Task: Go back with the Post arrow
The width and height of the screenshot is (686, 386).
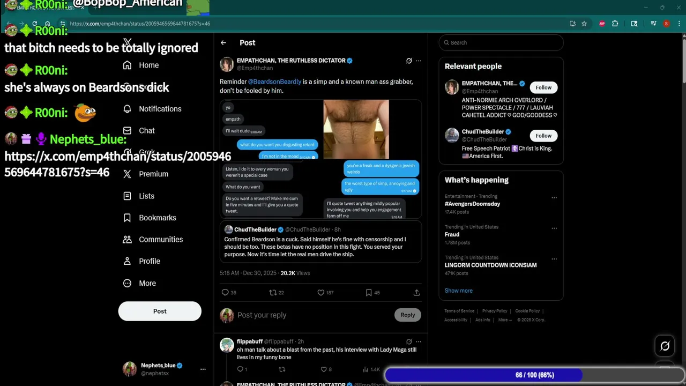Action: (223, 43)
